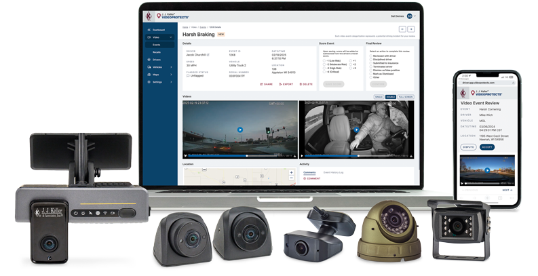Click small play icon under road video
The image size is (538, 276).
(185, 156)
